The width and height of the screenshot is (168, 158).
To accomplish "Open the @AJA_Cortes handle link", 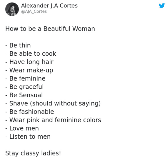I will [34, 11].
